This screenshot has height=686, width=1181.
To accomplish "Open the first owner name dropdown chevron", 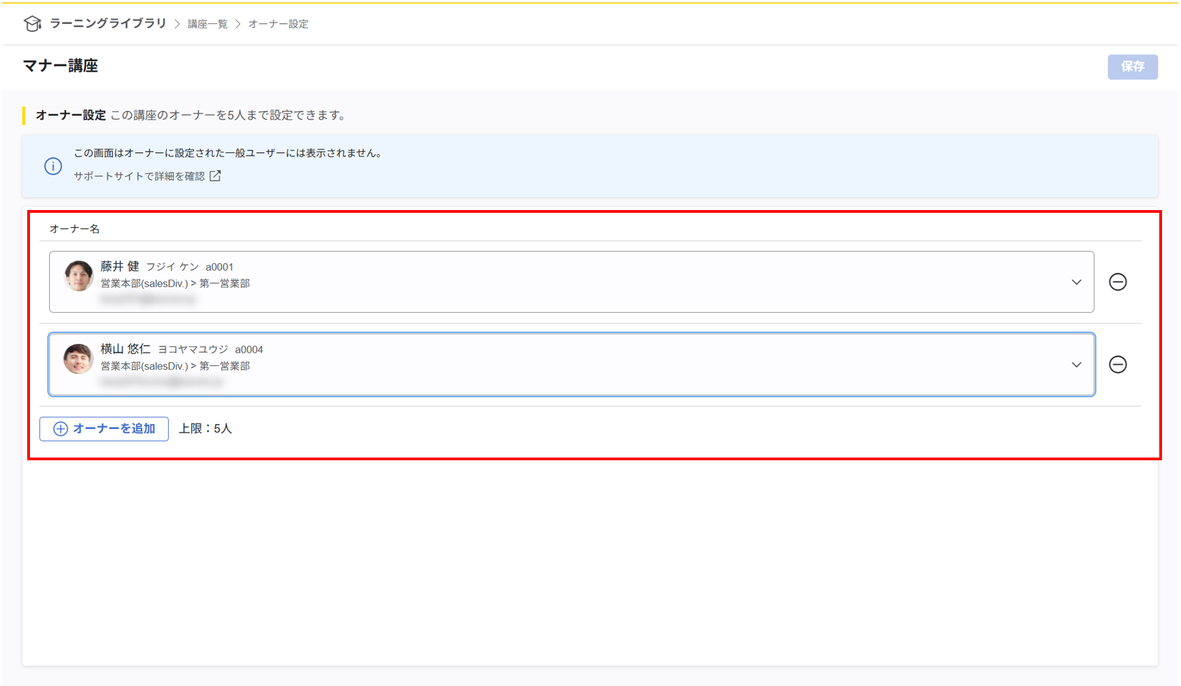I will pos(1077,281).
